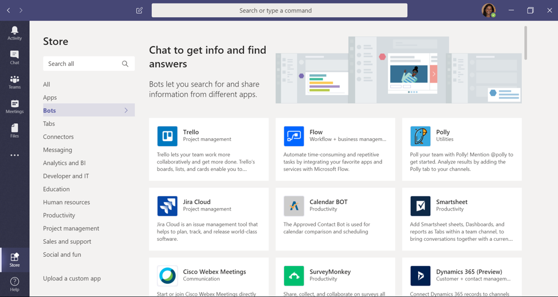Click the Cisco Webex Meetings icon
Image resolution: width=558 pixels, height=297 pixels.
[x=167, y=276]
